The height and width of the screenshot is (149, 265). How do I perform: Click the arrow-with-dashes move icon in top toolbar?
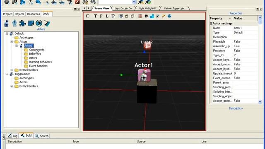46,2
